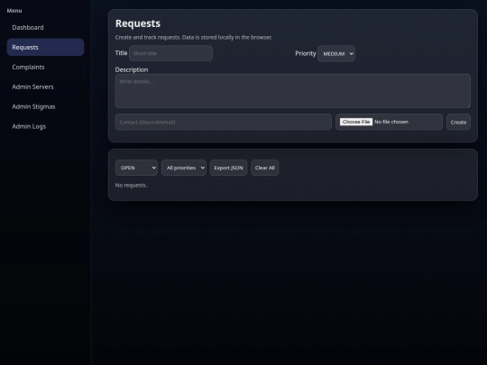
Task: Open the OPEN status filter dropdown
Action: click(136, 168)
